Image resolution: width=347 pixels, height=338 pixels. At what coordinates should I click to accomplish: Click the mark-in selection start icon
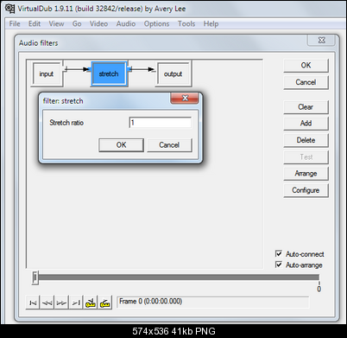click(91, 303)
